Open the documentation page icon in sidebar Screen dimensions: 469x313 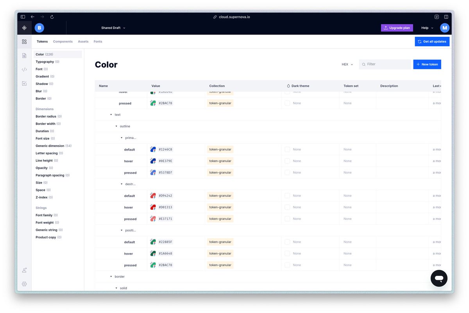(x=24, y=56)
